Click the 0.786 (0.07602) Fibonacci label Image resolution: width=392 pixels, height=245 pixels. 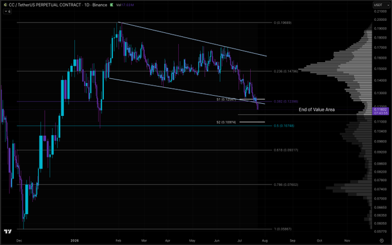286,184
